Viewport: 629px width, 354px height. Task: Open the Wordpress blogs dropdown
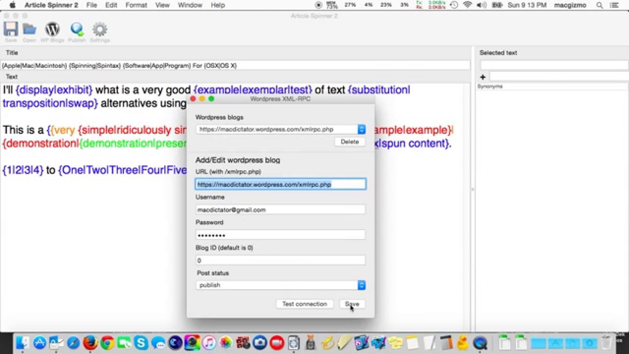(x=281, y=129)
